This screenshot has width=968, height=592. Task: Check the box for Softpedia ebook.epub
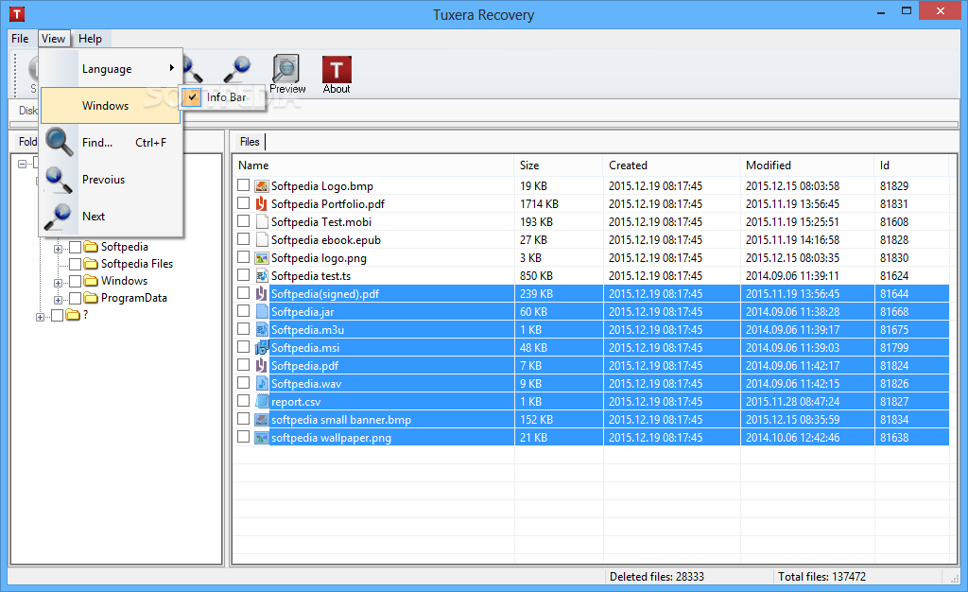[x=243, y=239]
